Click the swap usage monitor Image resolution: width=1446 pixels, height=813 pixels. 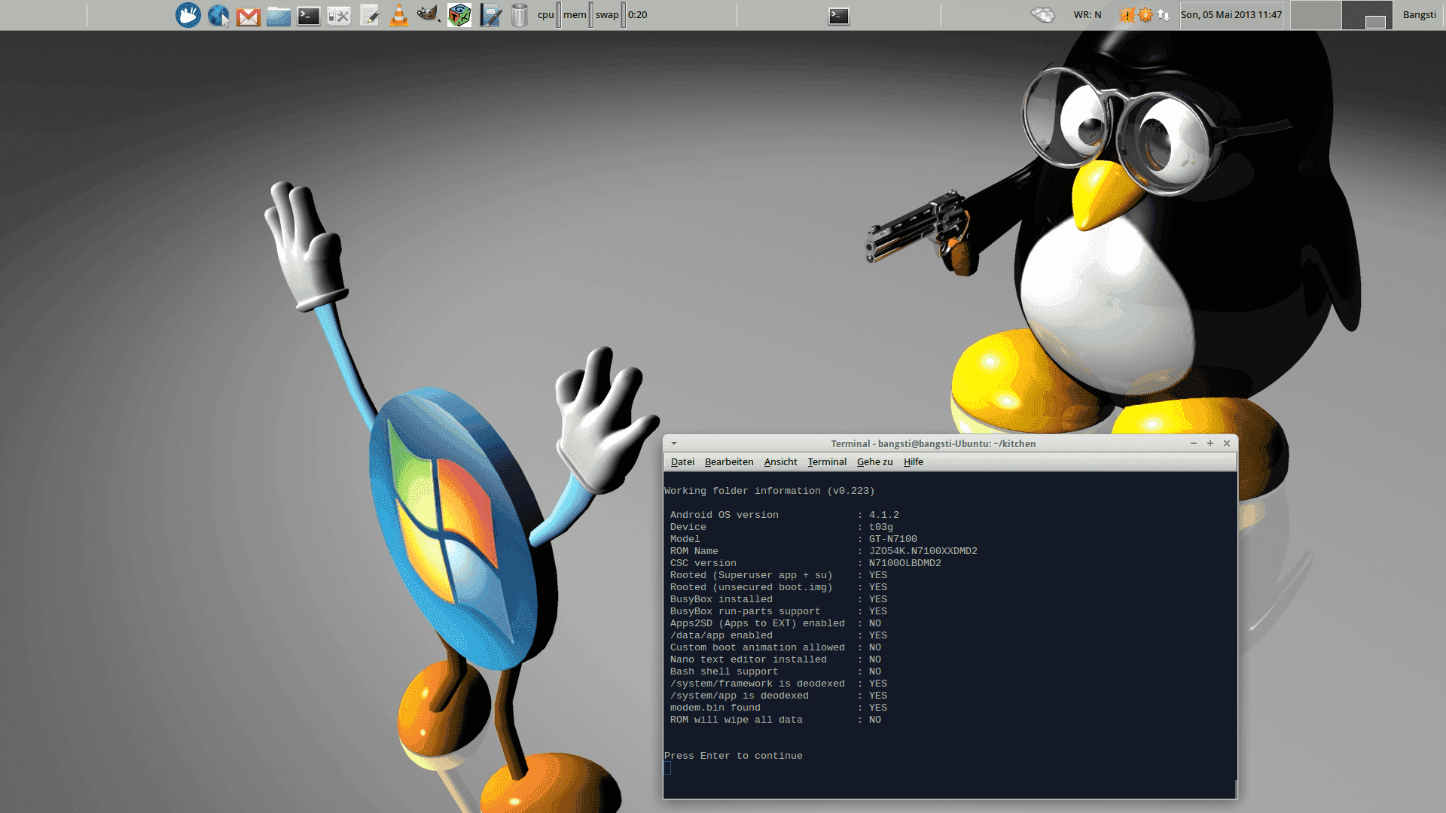(x=609, y=14)
